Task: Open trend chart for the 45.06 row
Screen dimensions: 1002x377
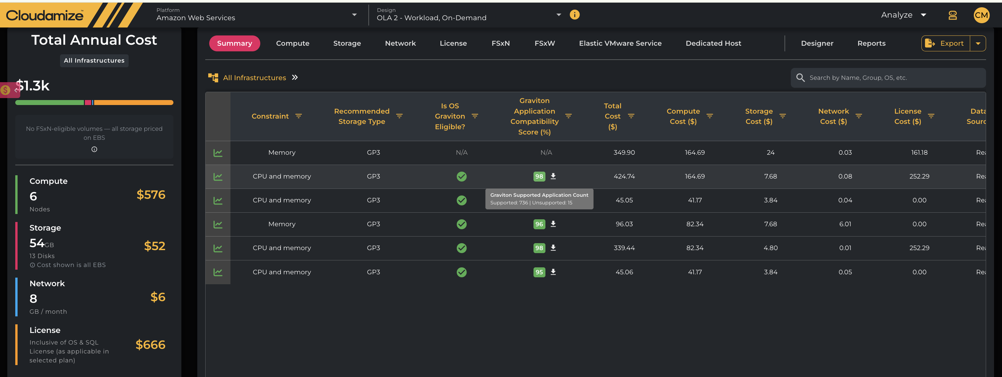Action: point(218,272)
